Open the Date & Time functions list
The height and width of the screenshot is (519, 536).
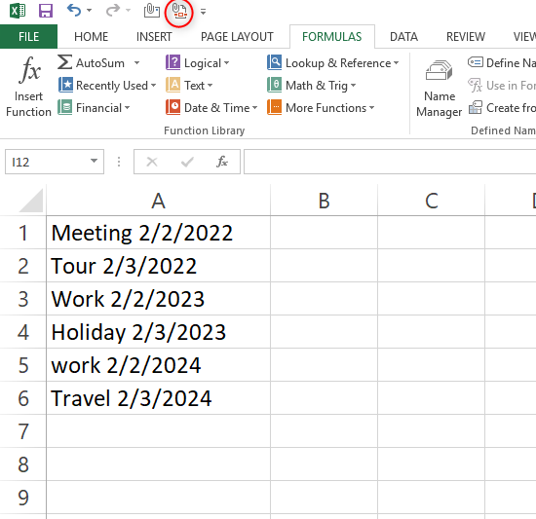(x=211, y=108)
